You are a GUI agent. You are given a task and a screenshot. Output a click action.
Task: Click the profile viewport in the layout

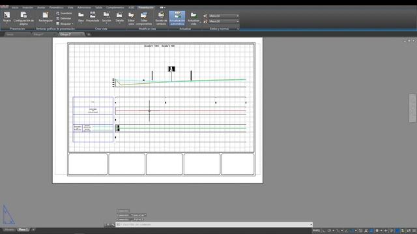pos(161,97)
